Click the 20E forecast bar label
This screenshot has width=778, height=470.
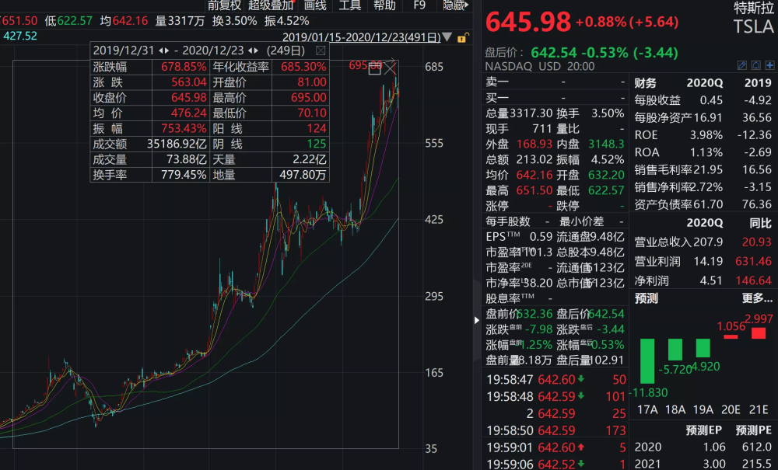(x=731, y=409)
